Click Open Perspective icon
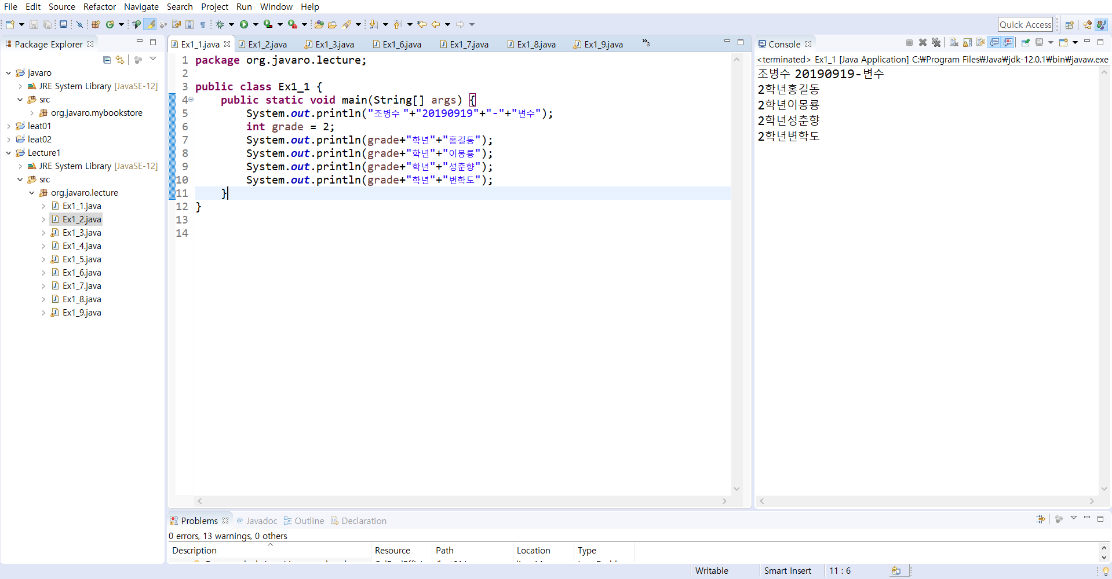The width and height of the screenshot is (1112, 579). click(1070, 24)
